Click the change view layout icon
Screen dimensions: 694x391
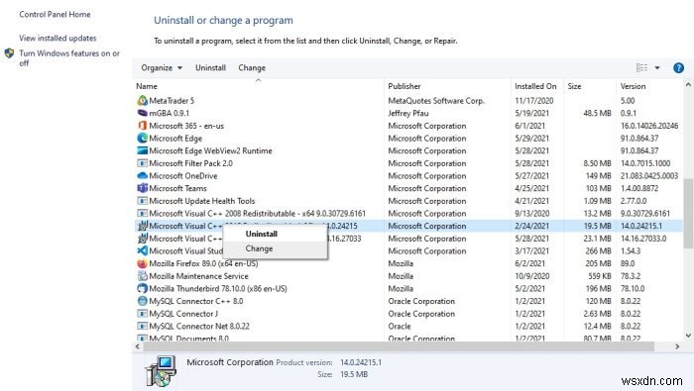(641, 67)
